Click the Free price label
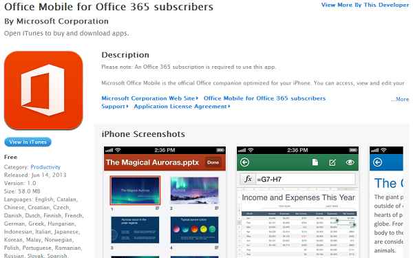 pos(10,157)
